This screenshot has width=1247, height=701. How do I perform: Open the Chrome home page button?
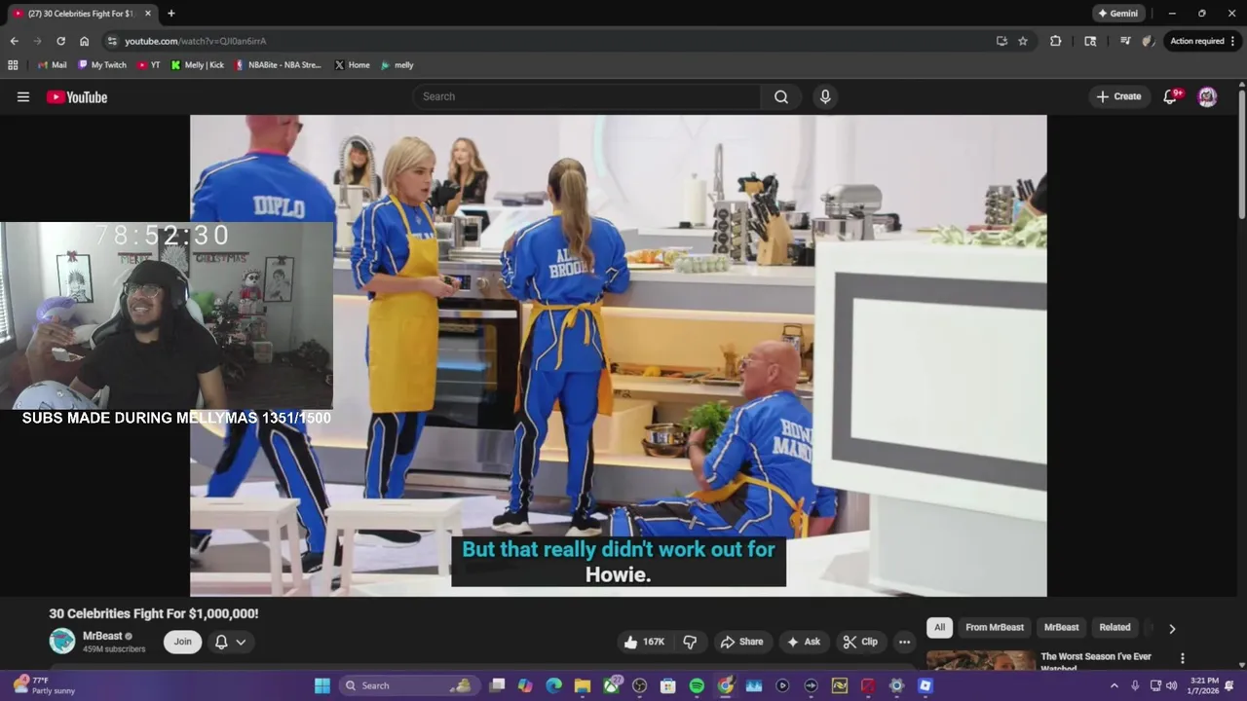pyautogui.click(x=84, y=41)
